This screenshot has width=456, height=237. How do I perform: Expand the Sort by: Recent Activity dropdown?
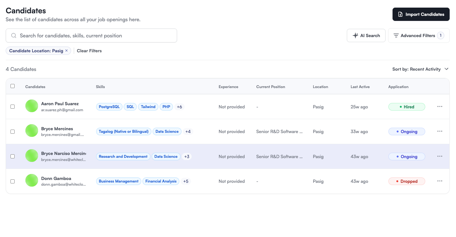420,69
